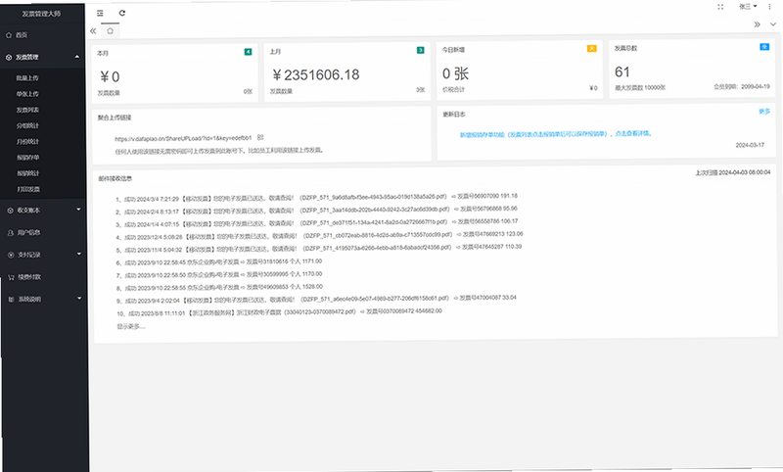Image resolution: width=783 pixels, height=472 pixels.
Task: Click mail record 6 with amount 1171.00
Action: [219, 261]
